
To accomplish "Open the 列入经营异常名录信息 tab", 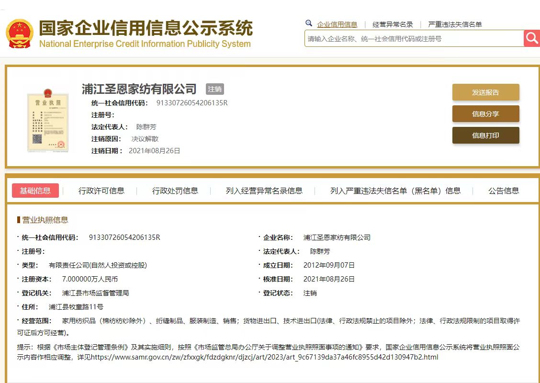I will [x=264, y=191].
